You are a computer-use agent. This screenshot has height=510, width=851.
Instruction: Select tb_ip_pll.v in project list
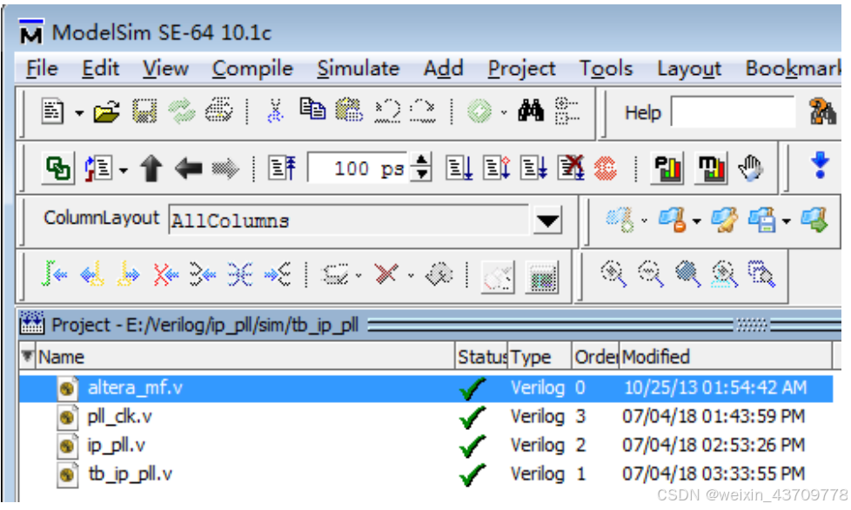(426, 474)
